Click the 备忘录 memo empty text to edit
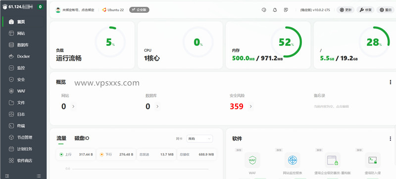The height and width of the screenshot is (179, 396). pyautogui.click(x=331, y=107)
